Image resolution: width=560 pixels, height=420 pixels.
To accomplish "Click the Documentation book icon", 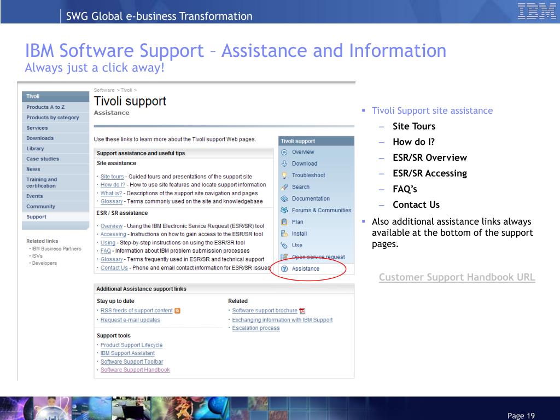I will tap(284, 199).
